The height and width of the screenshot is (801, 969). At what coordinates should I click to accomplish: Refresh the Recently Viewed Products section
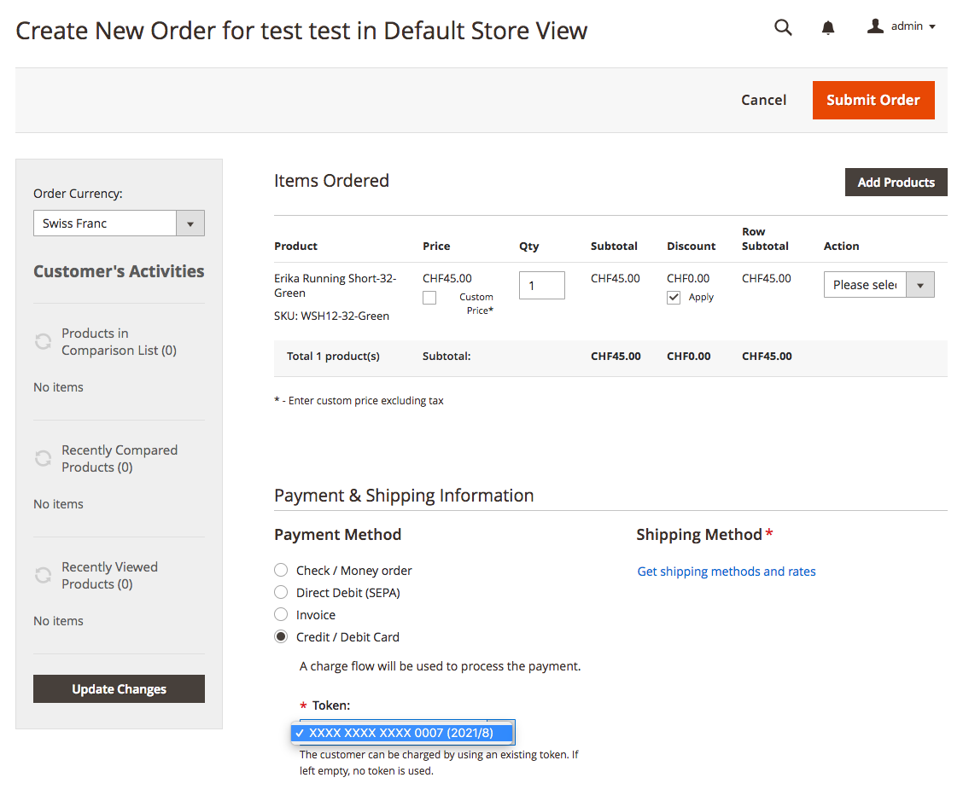click(x=43, y=576)
